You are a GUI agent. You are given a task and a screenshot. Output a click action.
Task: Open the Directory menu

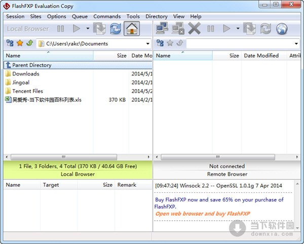pyautogui.click(x=157, y=17)
